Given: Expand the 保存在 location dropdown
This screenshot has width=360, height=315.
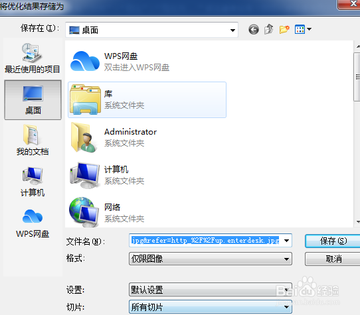Looking at the screenshot, I should pyautogui.click(x=232, y=30).
